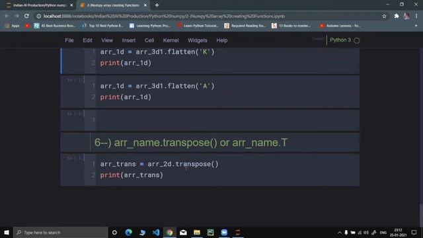
Task: Open Visual Studio Code from the taskbar
Action: pyautogui.click(x=156, y=232)
